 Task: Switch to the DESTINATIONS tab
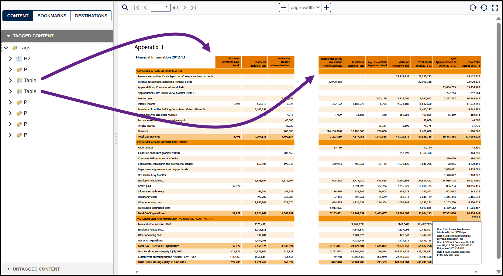pos(91,16)
